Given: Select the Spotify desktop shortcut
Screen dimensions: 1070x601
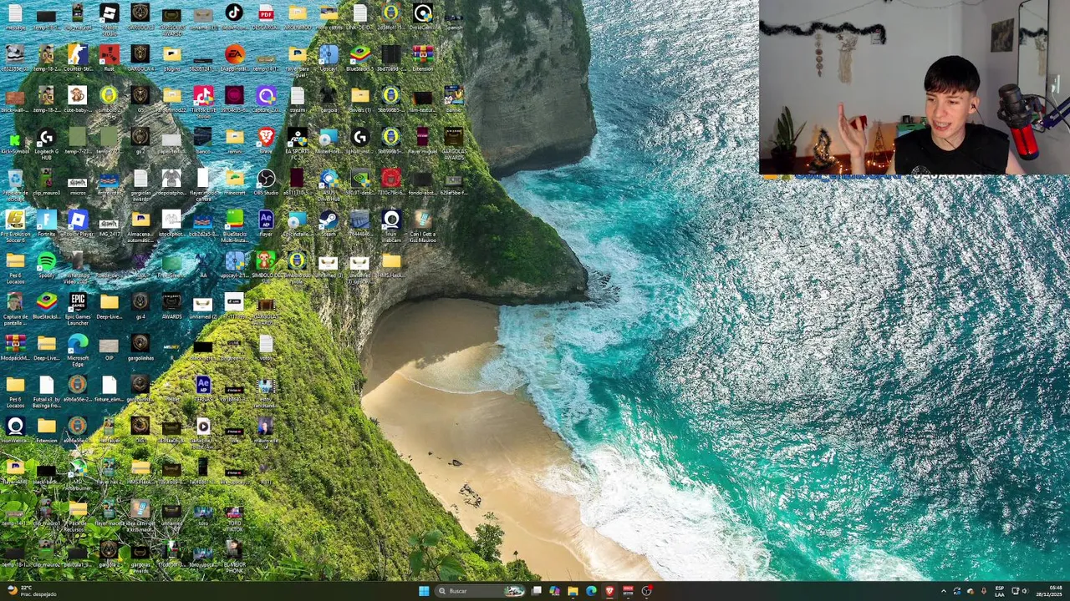Looking at the screenshot, I should (x=46, y=263).
